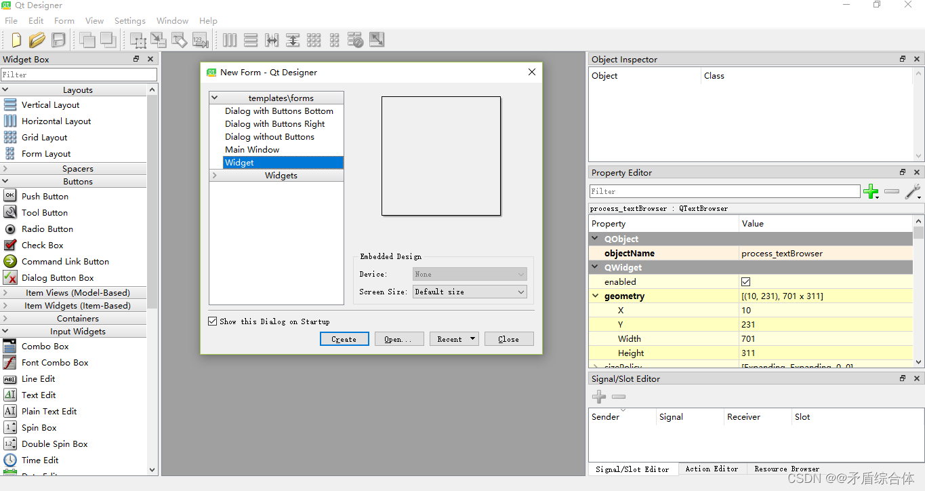
Task: Select the Edit Signals/Slots mode icon
Action: (159, 40)
